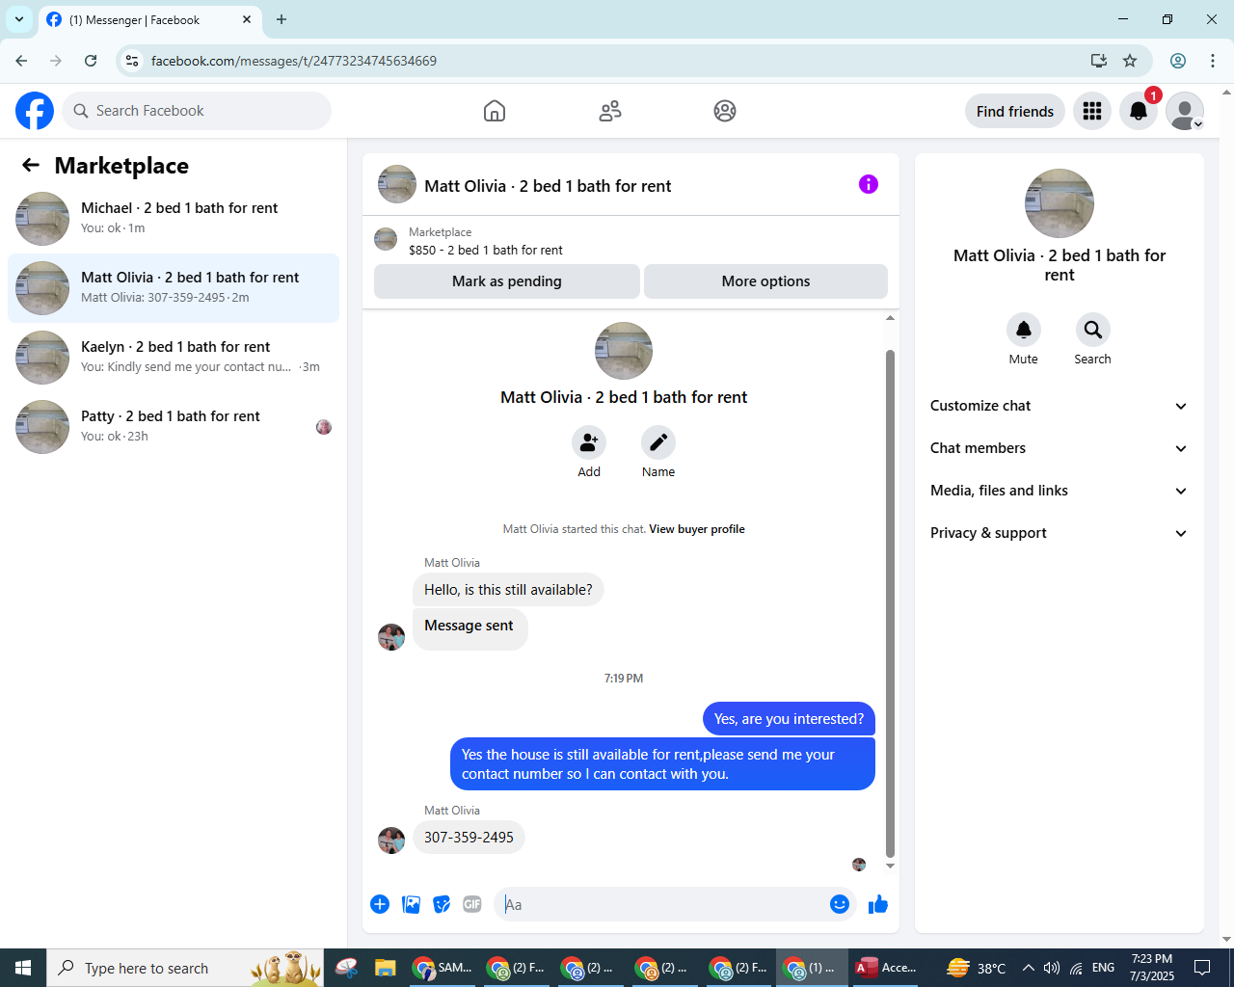The height and width of the screenshot is (987, 1234).
Task: Click the Add people icon in chat
Action: pos(589,442)
